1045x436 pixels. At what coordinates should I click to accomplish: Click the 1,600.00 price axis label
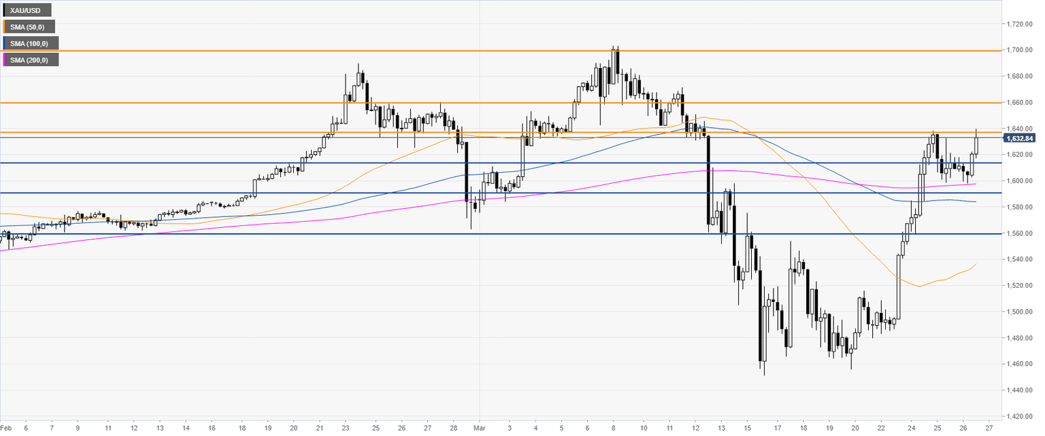[x=1021, y=181]
